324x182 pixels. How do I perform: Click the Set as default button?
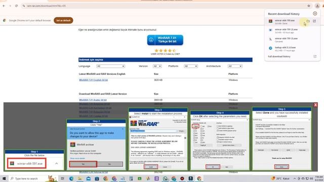(x=63, y=20)
